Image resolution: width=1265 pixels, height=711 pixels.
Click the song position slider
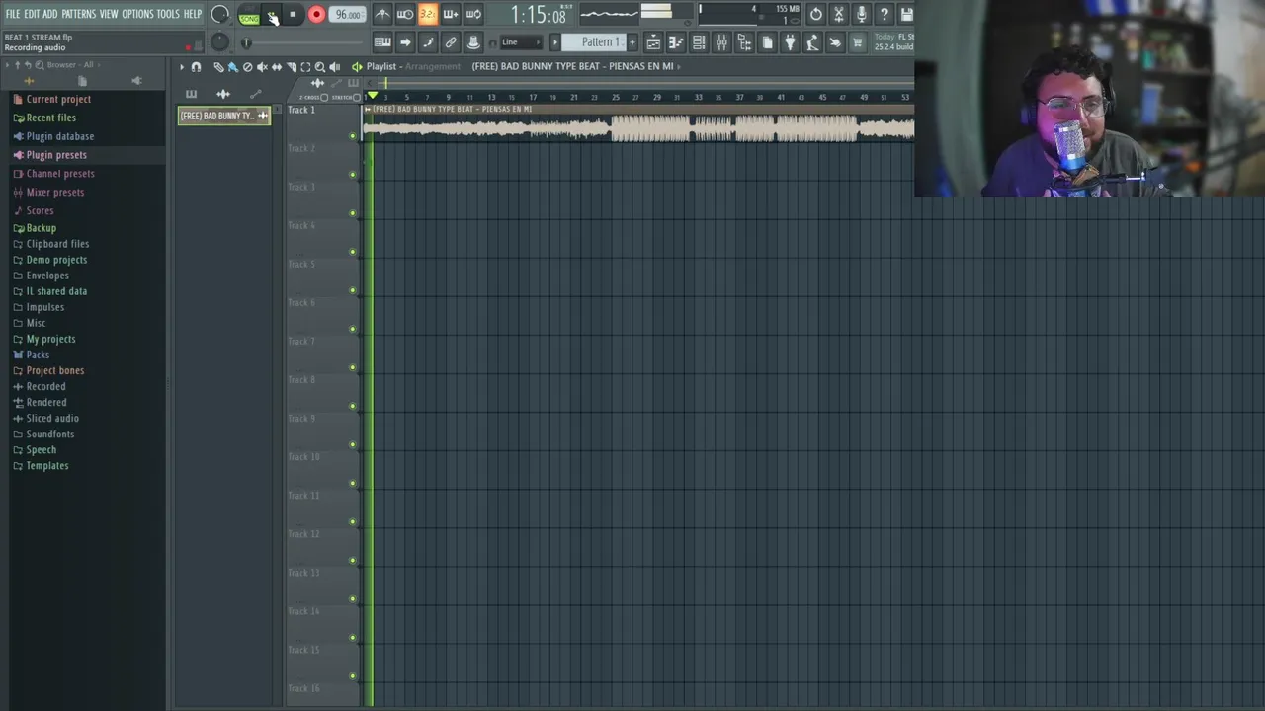[301, 42]
